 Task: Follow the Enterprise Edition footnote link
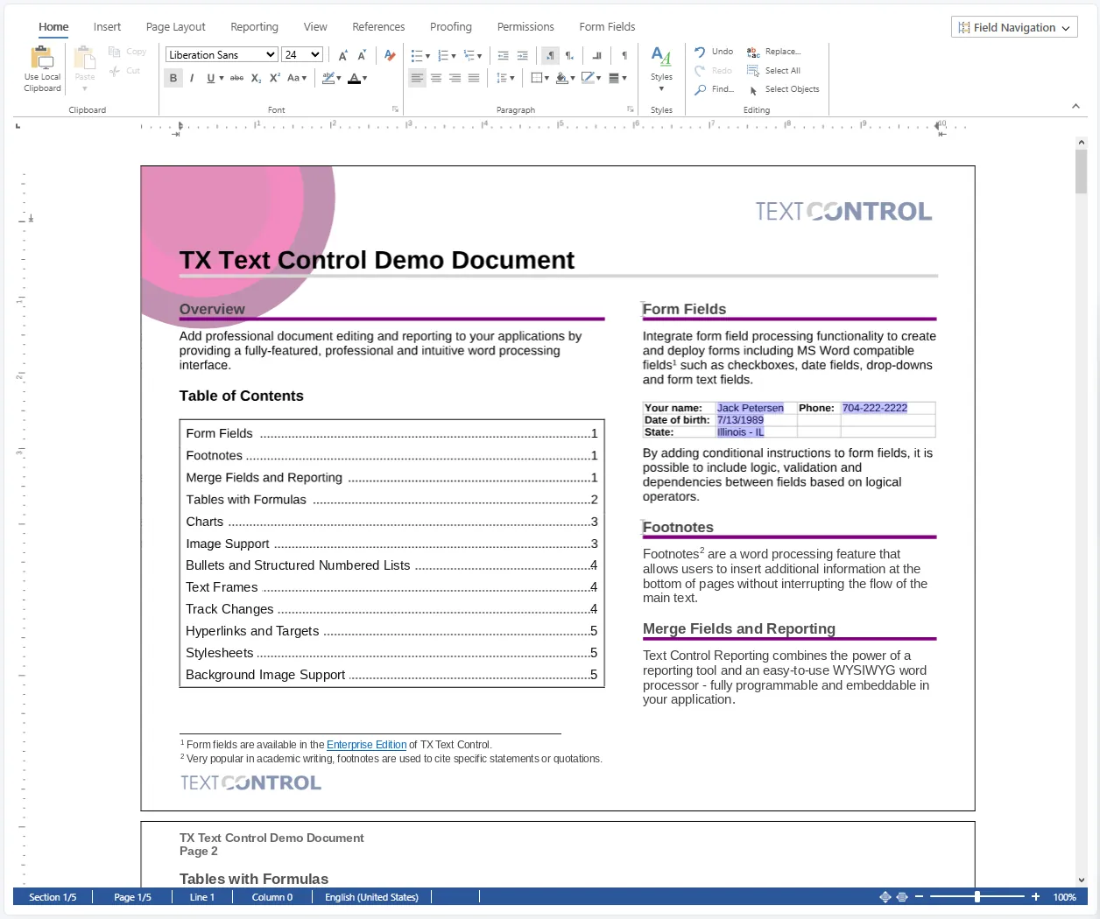366,745
